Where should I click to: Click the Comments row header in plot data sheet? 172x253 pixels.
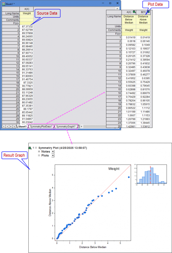coord(114,30)
